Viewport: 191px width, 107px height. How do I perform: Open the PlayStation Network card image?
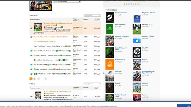(137, 17)
